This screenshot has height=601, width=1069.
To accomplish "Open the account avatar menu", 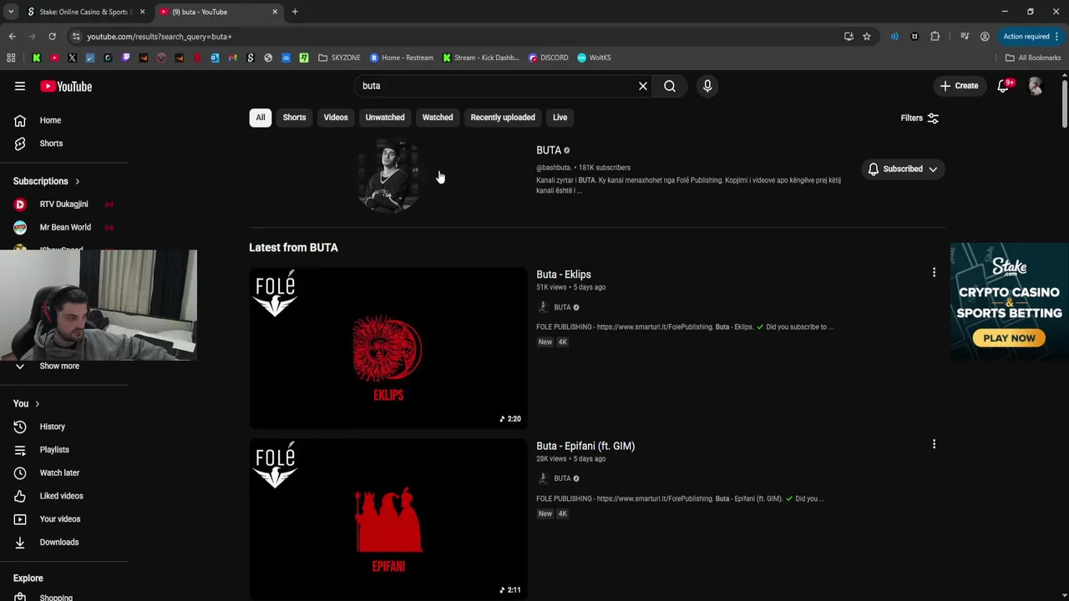I will 1036,86.
